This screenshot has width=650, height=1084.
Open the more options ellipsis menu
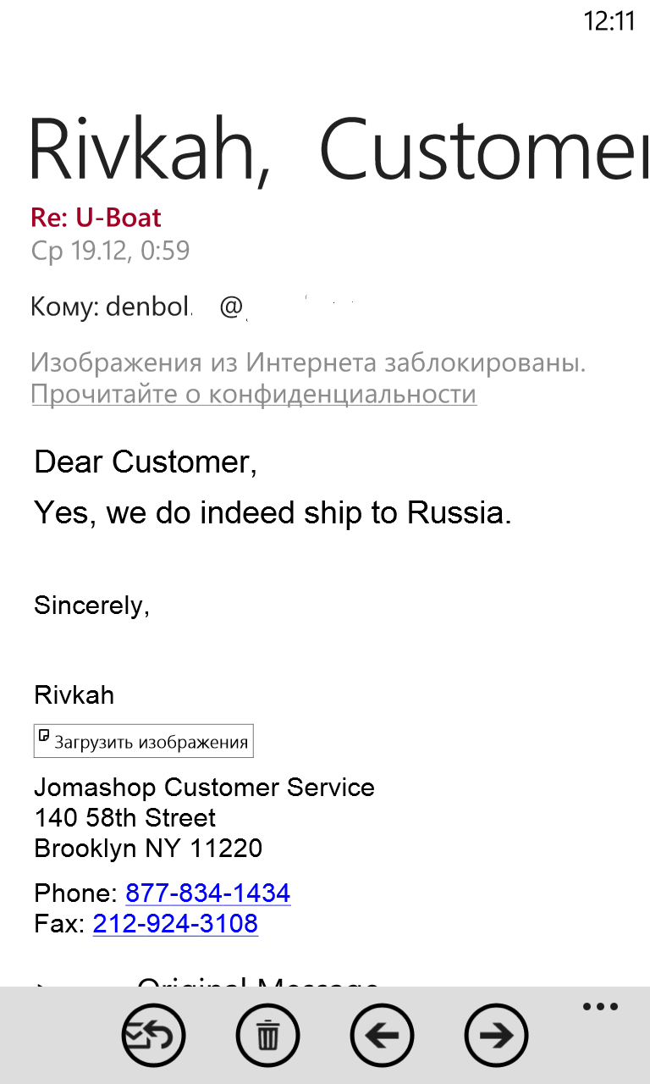coord(600,1007)
